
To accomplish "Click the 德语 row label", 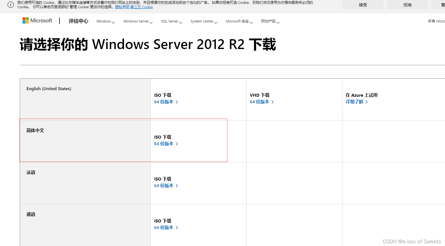I will tap(31, 214).
